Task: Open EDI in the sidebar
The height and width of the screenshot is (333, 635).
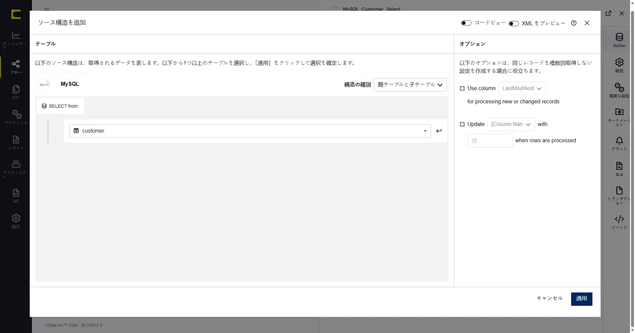Action: (x=16, y=92)
